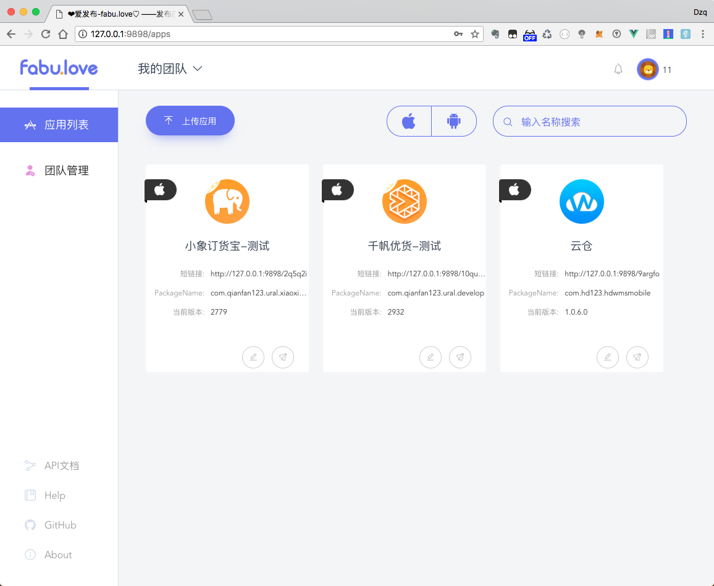Click the lion user avatar
Screen dimensions: 714x586
(647, 69)
